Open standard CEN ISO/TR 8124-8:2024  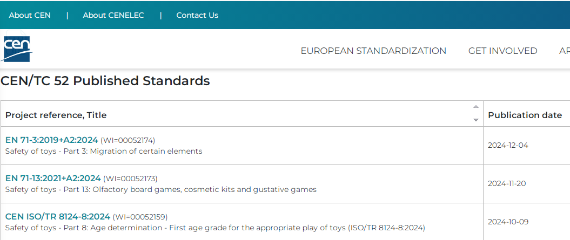coord(58,217)
